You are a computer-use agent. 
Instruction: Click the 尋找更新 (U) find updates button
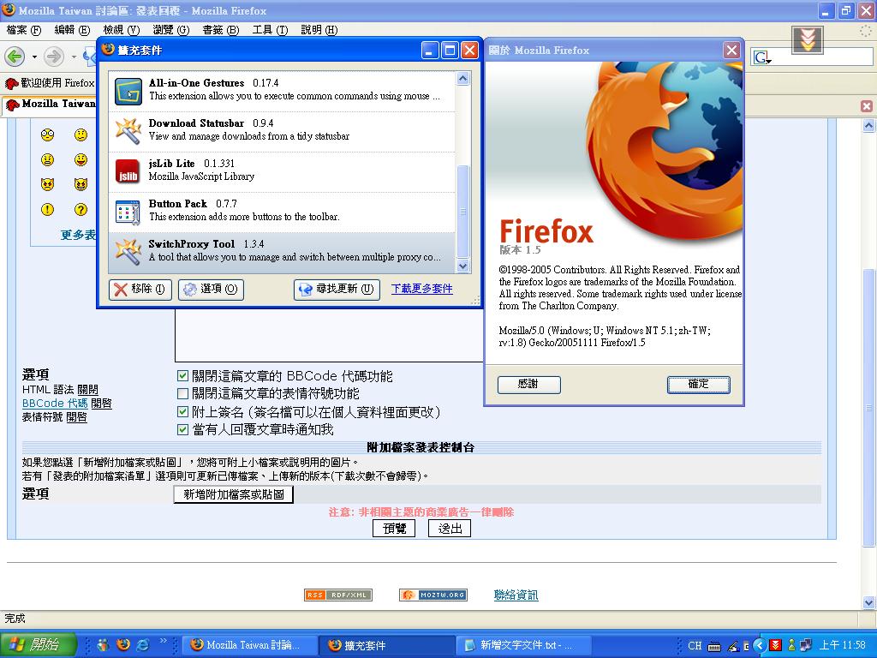[x=337, y=289]
